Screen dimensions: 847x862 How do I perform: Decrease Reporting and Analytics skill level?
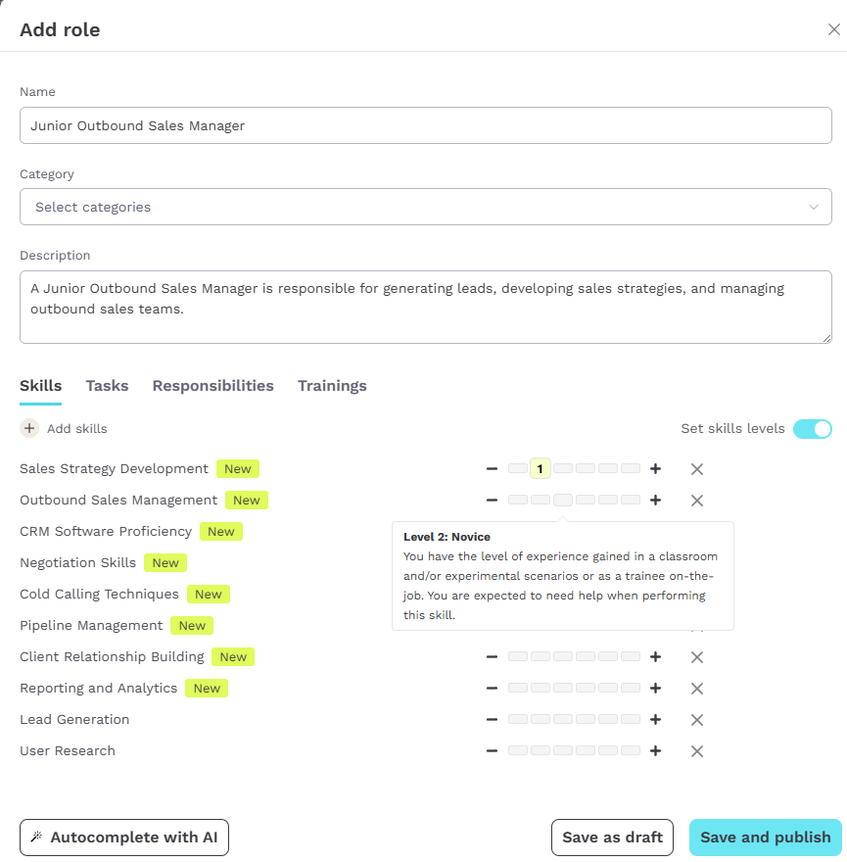[492, 689]
